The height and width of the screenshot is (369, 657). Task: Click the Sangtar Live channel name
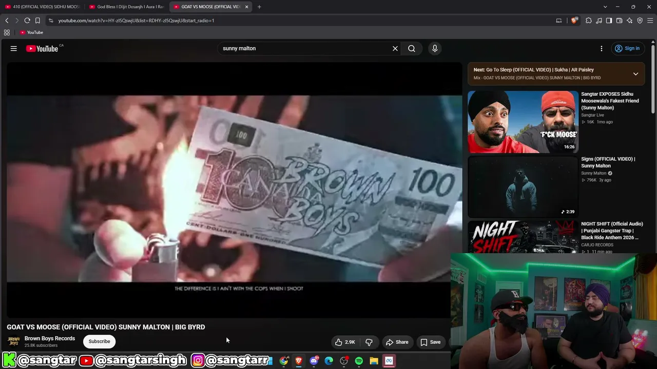click(x=592, y=115)
